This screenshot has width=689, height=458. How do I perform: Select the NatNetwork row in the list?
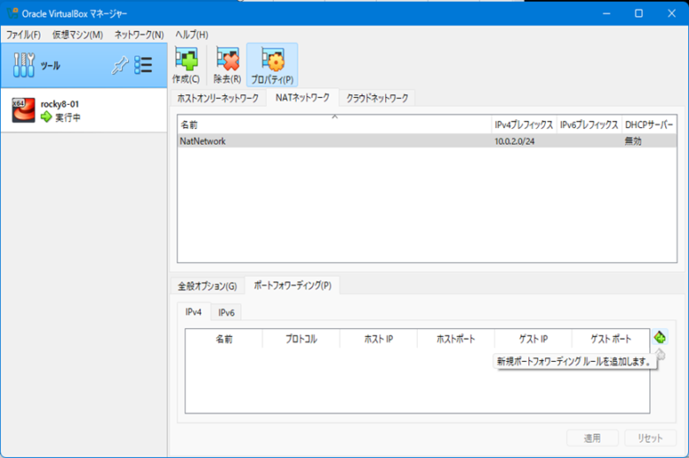pyautogui.click(x=334, y=141)
